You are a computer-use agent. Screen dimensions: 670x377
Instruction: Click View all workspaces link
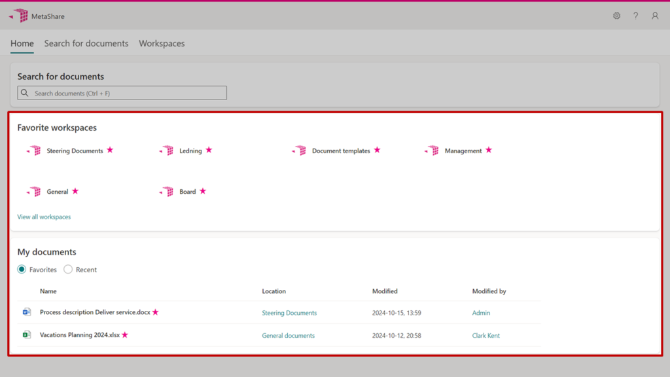click(44, 217)
